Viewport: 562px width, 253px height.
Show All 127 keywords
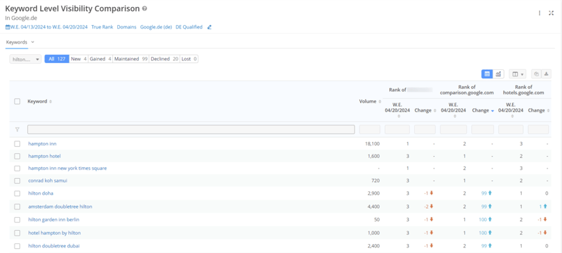pos(57,59)
